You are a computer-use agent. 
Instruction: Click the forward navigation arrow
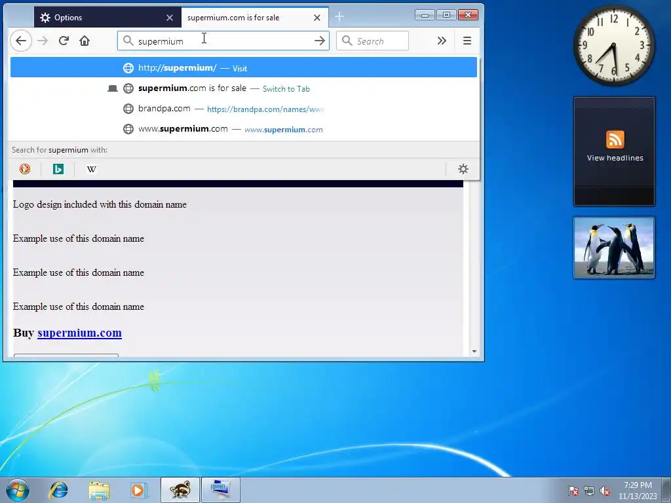click(x=43, y=41)
